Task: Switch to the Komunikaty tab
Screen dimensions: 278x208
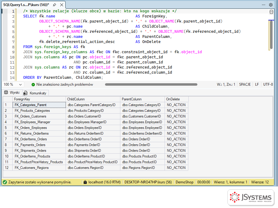Action: coord(36,93)
